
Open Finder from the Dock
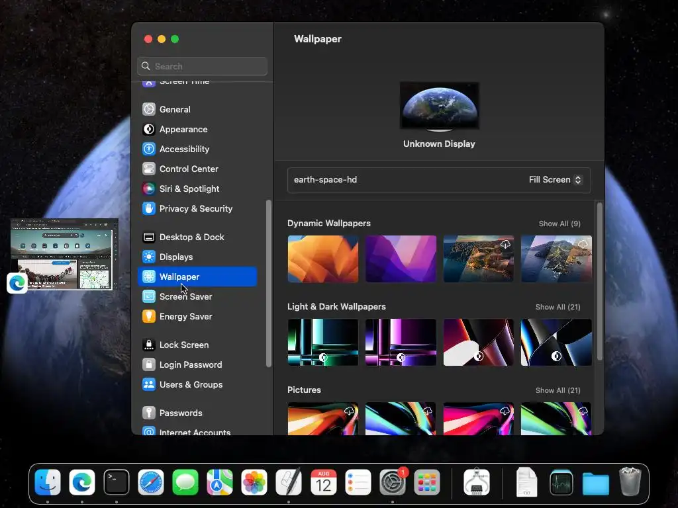pos(48,482)
